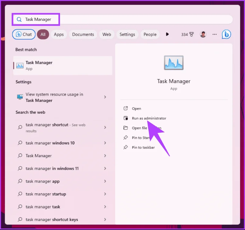Expand chevron for task manager task
Image resolution: width=245 pixels, height=230 pixels.
(x=105, y=207)
